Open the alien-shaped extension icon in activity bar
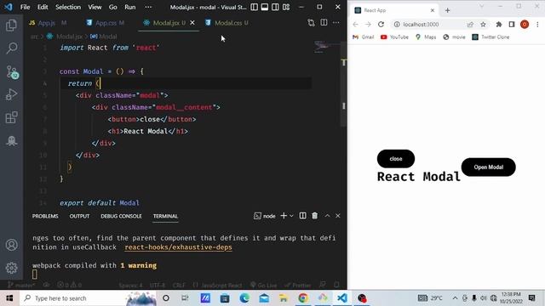545x306 pixels. click(x=11, y=140)
